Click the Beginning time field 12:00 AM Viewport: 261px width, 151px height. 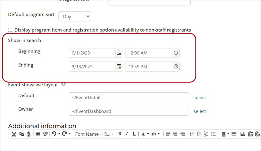pyautogui.click(x=148, y=53)
